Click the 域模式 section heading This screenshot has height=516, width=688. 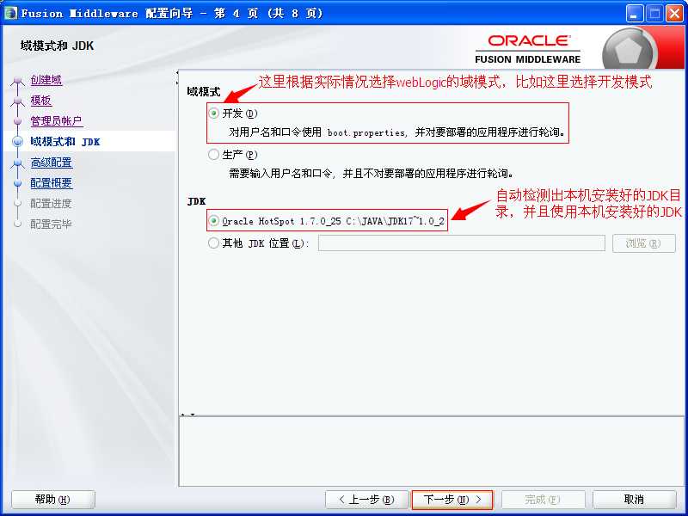204,91
